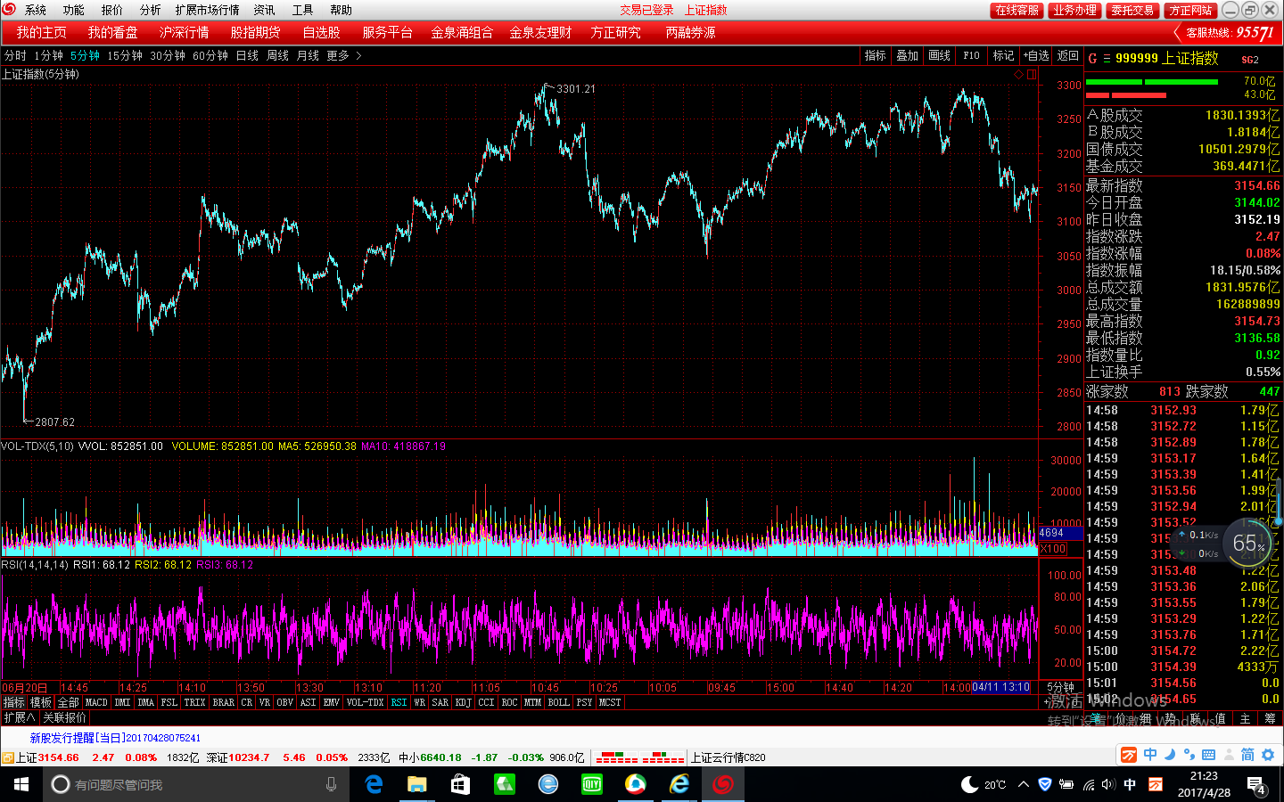Click the 返回 back button
Viewport: 1284px width, 802px height.
point(1068,55)
